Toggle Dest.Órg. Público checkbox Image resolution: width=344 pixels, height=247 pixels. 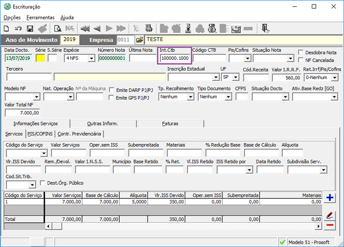43,183
